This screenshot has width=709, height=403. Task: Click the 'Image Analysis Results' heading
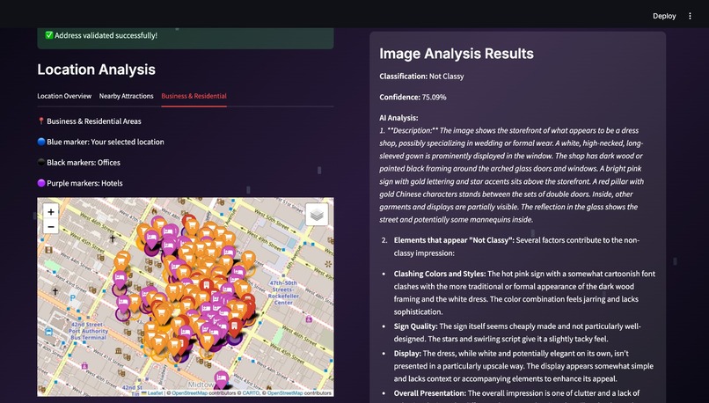[457, 54]
